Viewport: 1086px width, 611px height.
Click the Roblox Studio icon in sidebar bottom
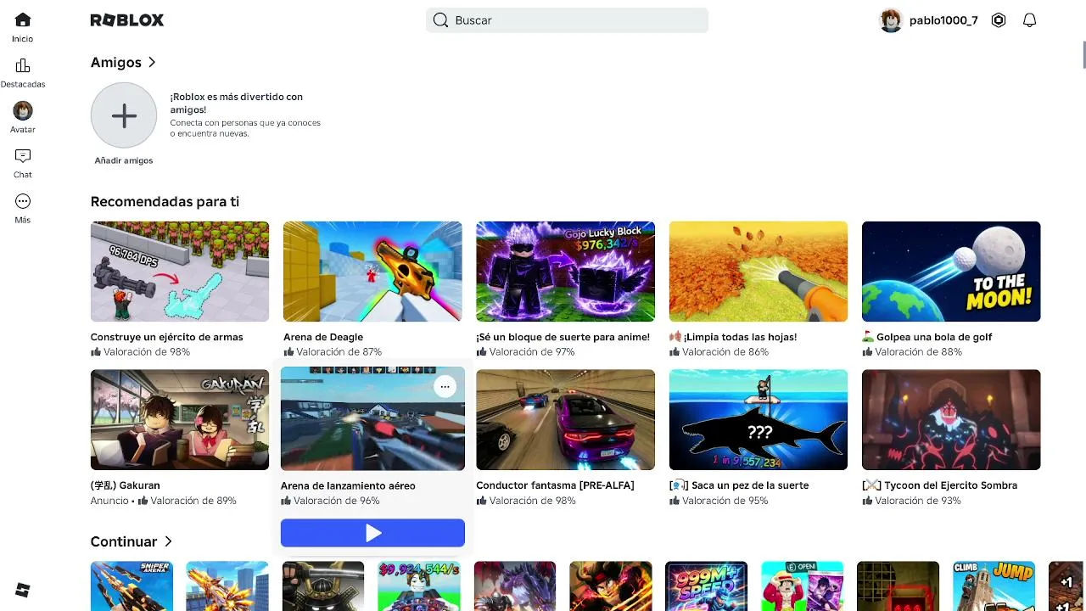click(23, 591)
